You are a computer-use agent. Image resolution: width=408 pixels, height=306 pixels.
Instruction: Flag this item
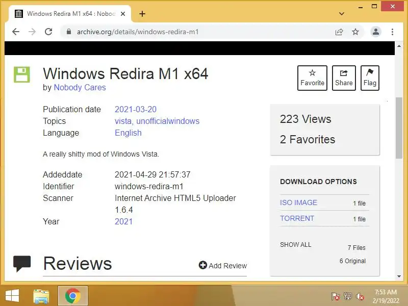pyautogui.click(x=370, y=78)
